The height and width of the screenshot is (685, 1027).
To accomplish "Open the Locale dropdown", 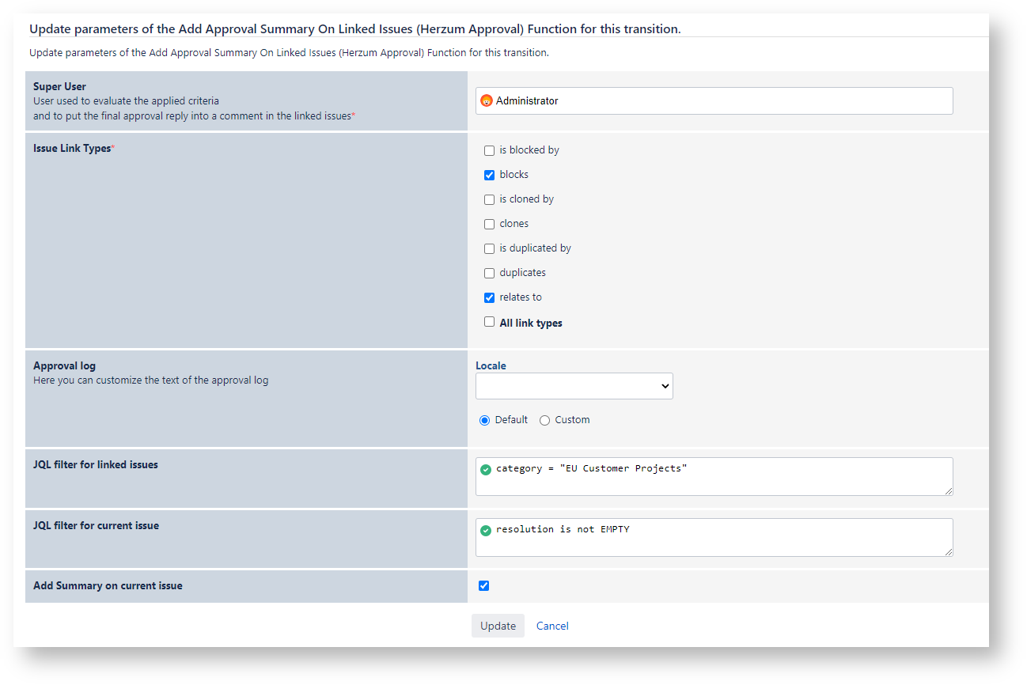I will pyautogui.click(x=574, y=386).
